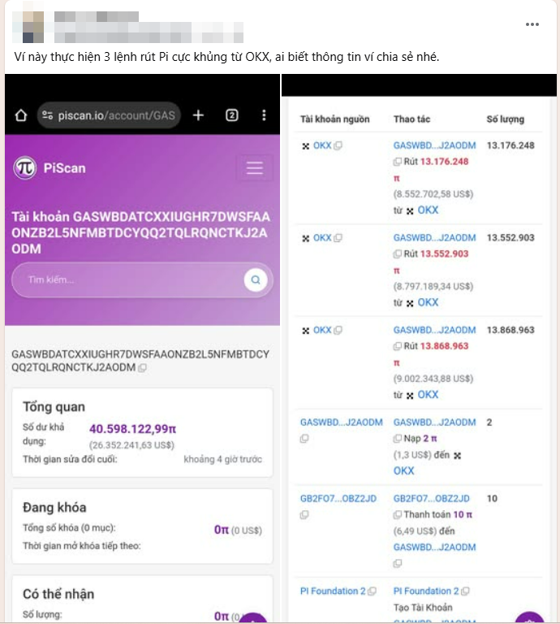The width and height of the screenshot is (560, 624).
Task: Open GASWBD...J2AODM link in first row
Action: tap(434, 145)
